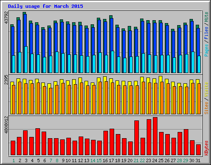
Task: Click day 1 on the date axis
Action: coord(14,160)
